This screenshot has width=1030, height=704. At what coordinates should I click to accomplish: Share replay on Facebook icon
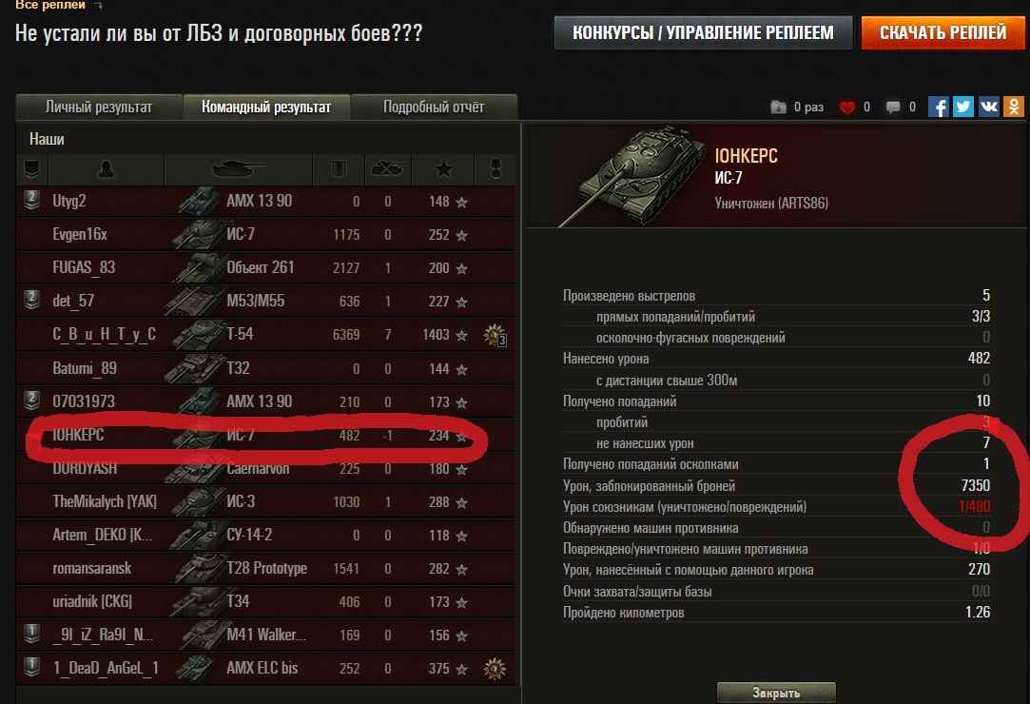pos(938,107)
